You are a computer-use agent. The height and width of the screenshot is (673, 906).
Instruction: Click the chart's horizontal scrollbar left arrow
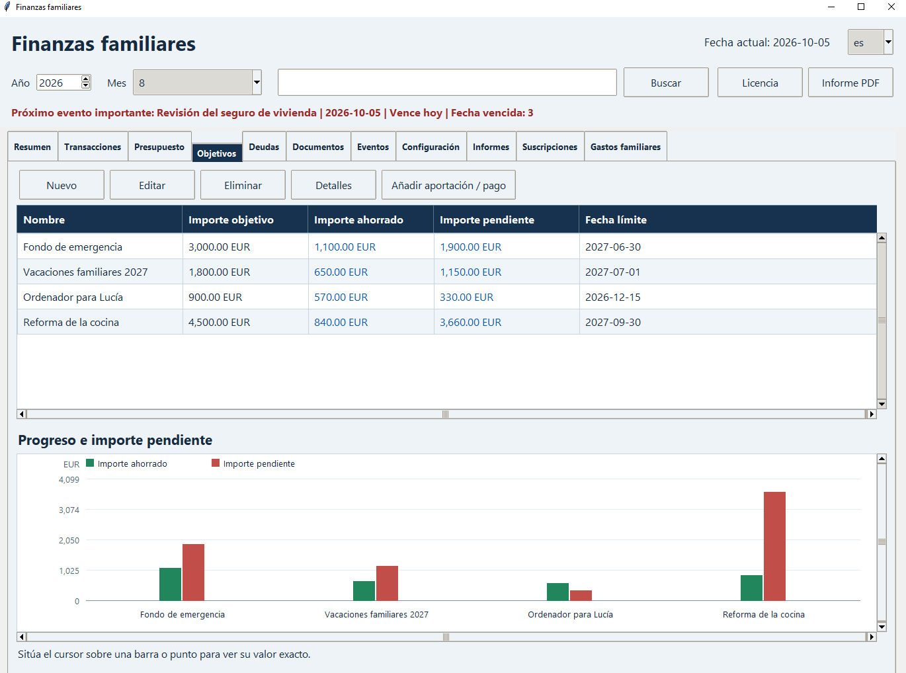[22, 637]
